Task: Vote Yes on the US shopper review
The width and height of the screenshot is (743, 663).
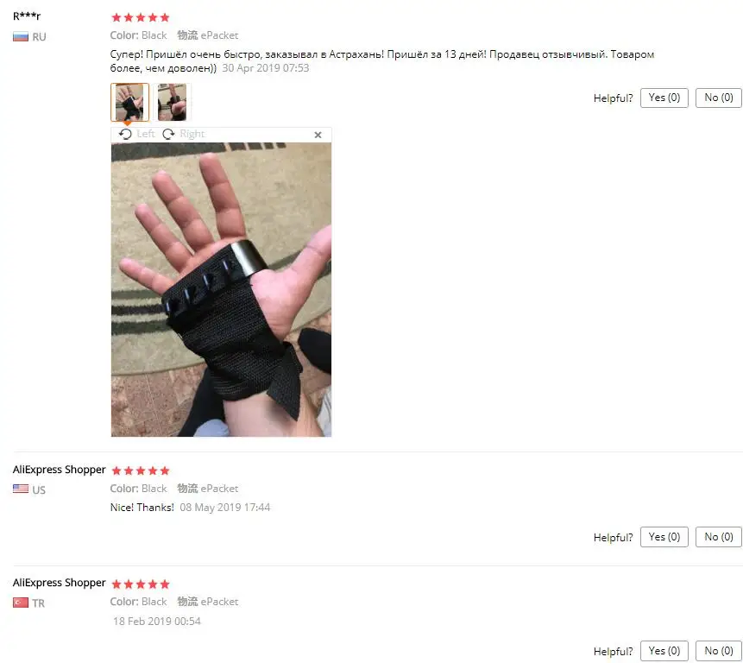Action: point(664,537)
